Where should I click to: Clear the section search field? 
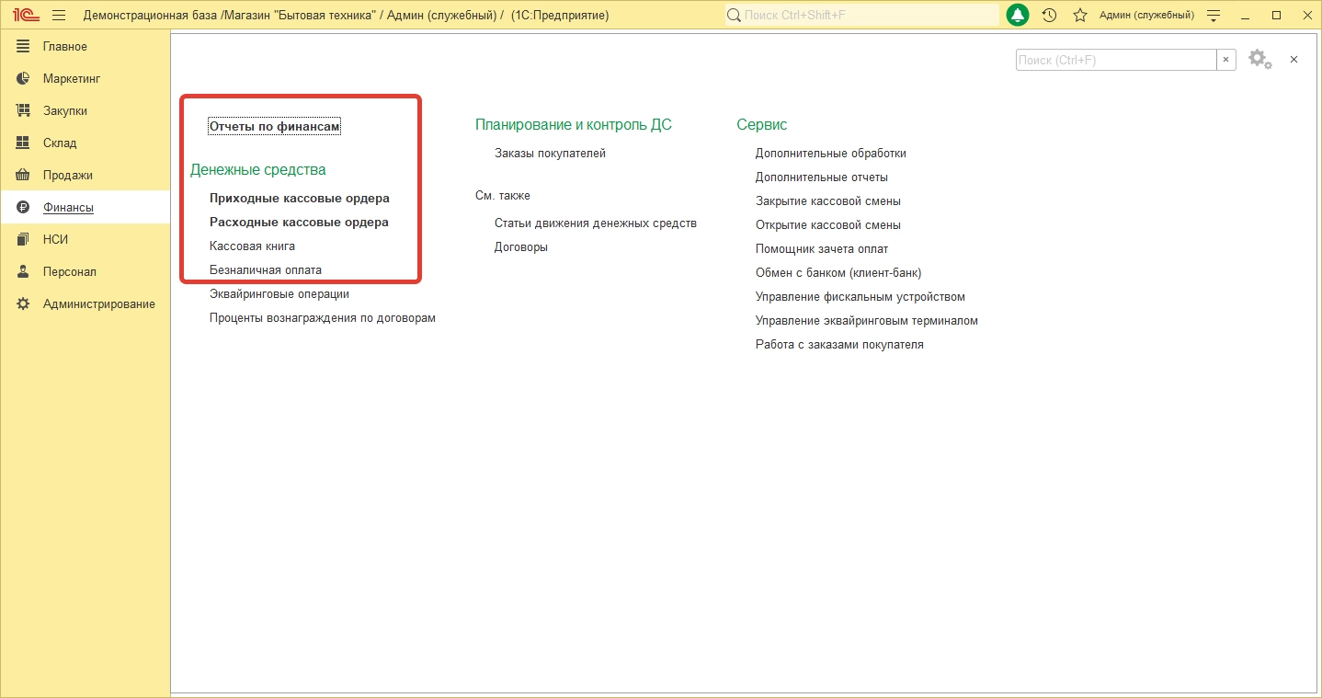tap(1226, 60)
